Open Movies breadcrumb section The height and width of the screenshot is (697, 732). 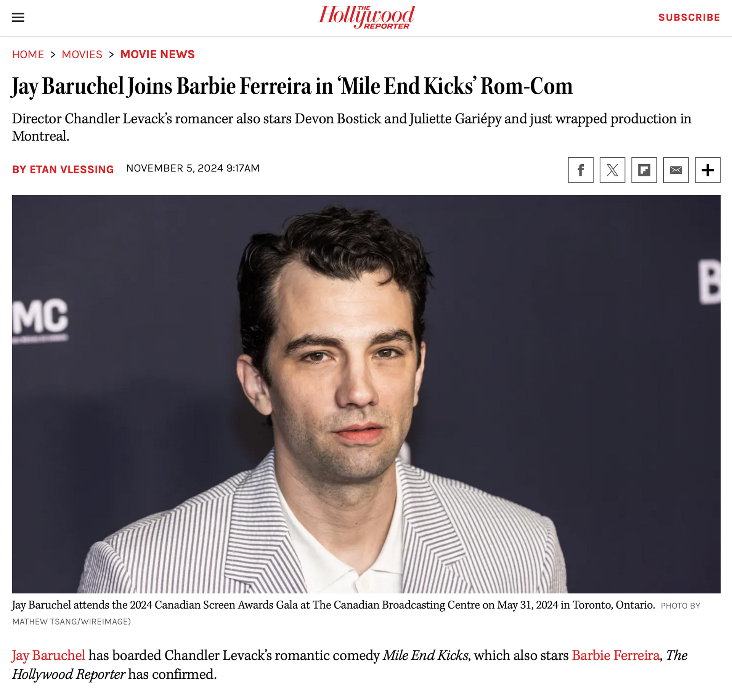coord(82,54)
